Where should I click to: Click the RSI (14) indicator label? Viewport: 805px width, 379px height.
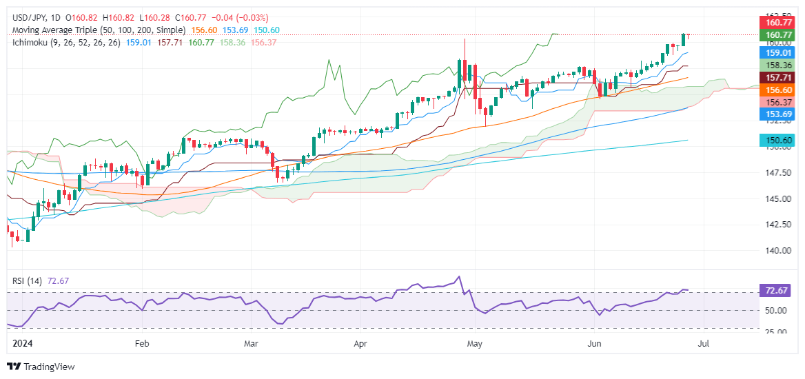(26, 280)
